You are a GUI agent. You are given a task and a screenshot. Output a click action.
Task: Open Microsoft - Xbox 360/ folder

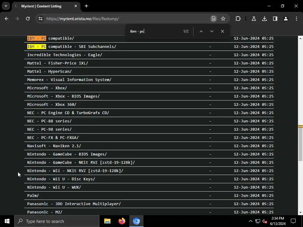[x=51, y=105]
